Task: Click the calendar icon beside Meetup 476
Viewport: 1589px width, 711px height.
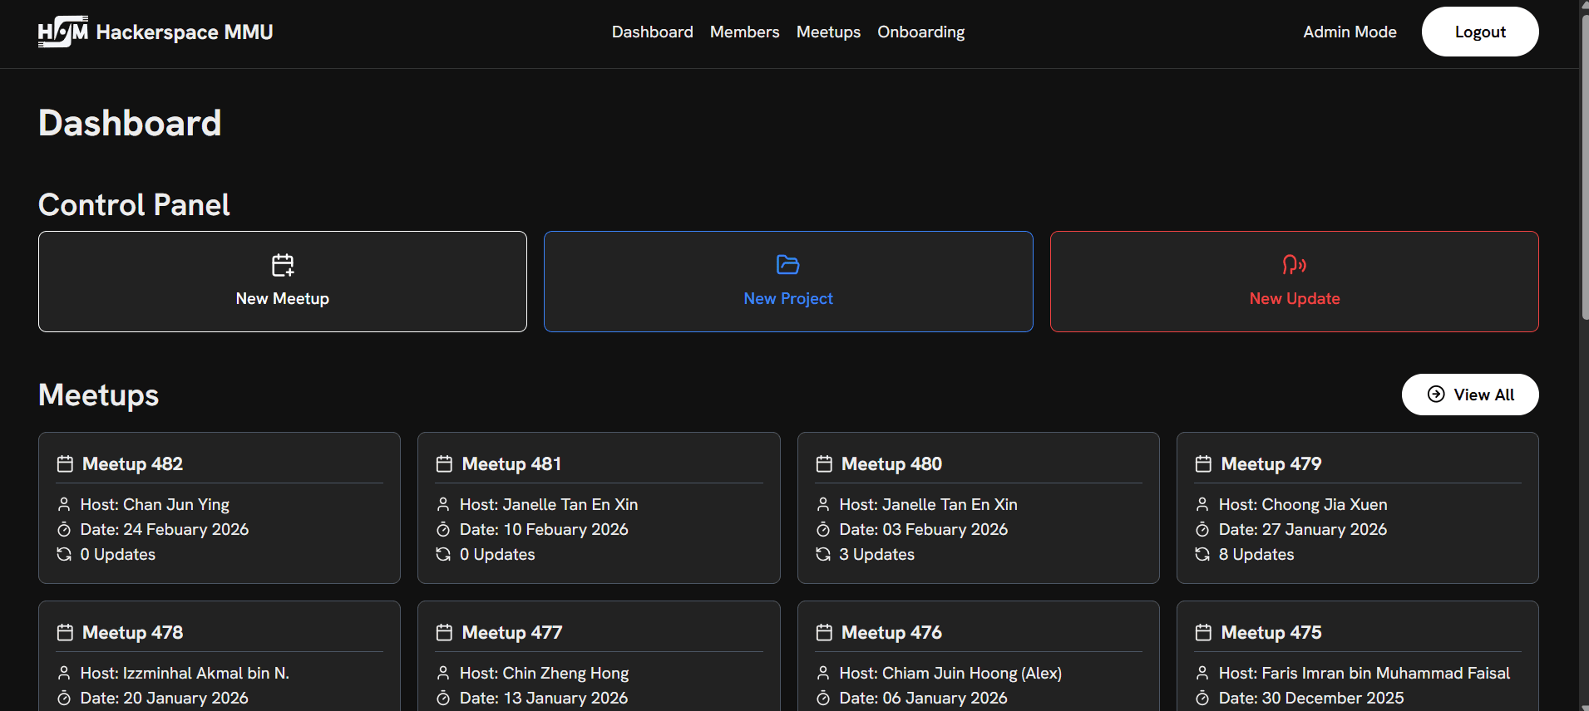Action: (x=824, y=633)
